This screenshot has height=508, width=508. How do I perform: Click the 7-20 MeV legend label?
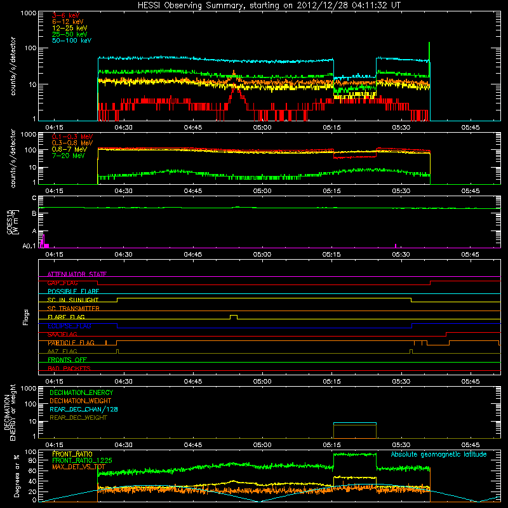click(x=69, y=156)
